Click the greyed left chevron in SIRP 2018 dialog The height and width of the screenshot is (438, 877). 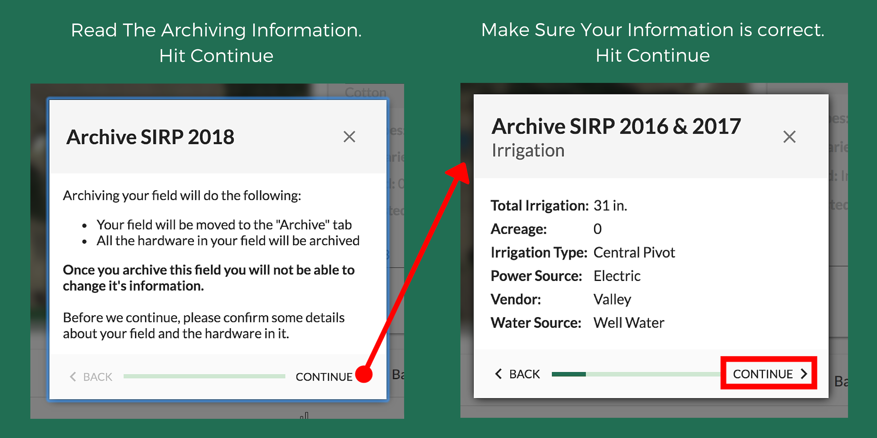coord(73,376)
